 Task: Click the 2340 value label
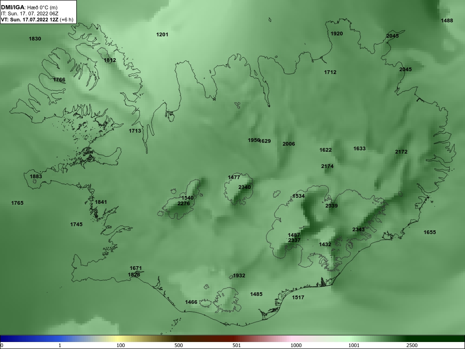pos(245,187)
